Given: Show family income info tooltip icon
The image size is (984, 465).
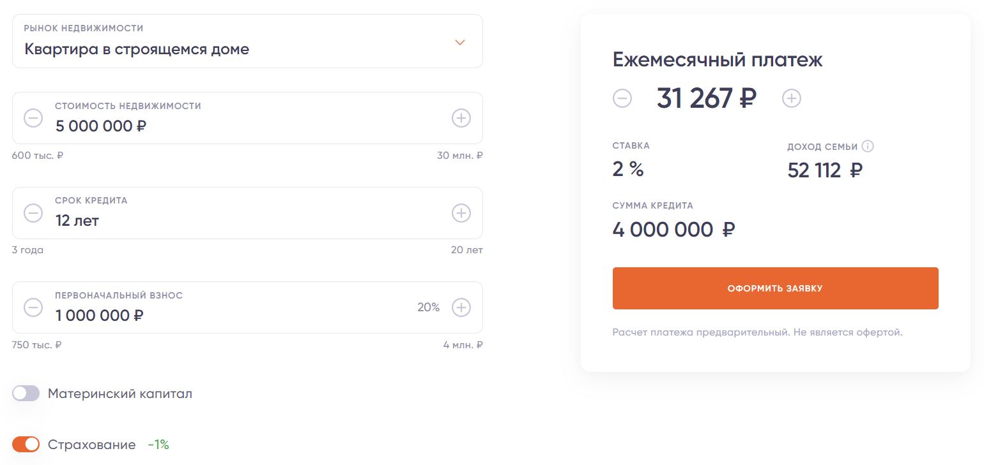Looking at the screenshot, I should point(867,146).
